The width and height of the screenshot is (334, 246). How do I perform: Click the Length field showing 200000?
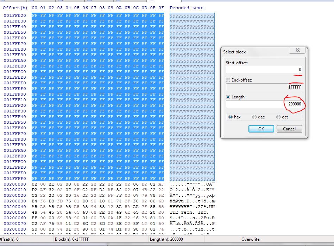(264, 104)
